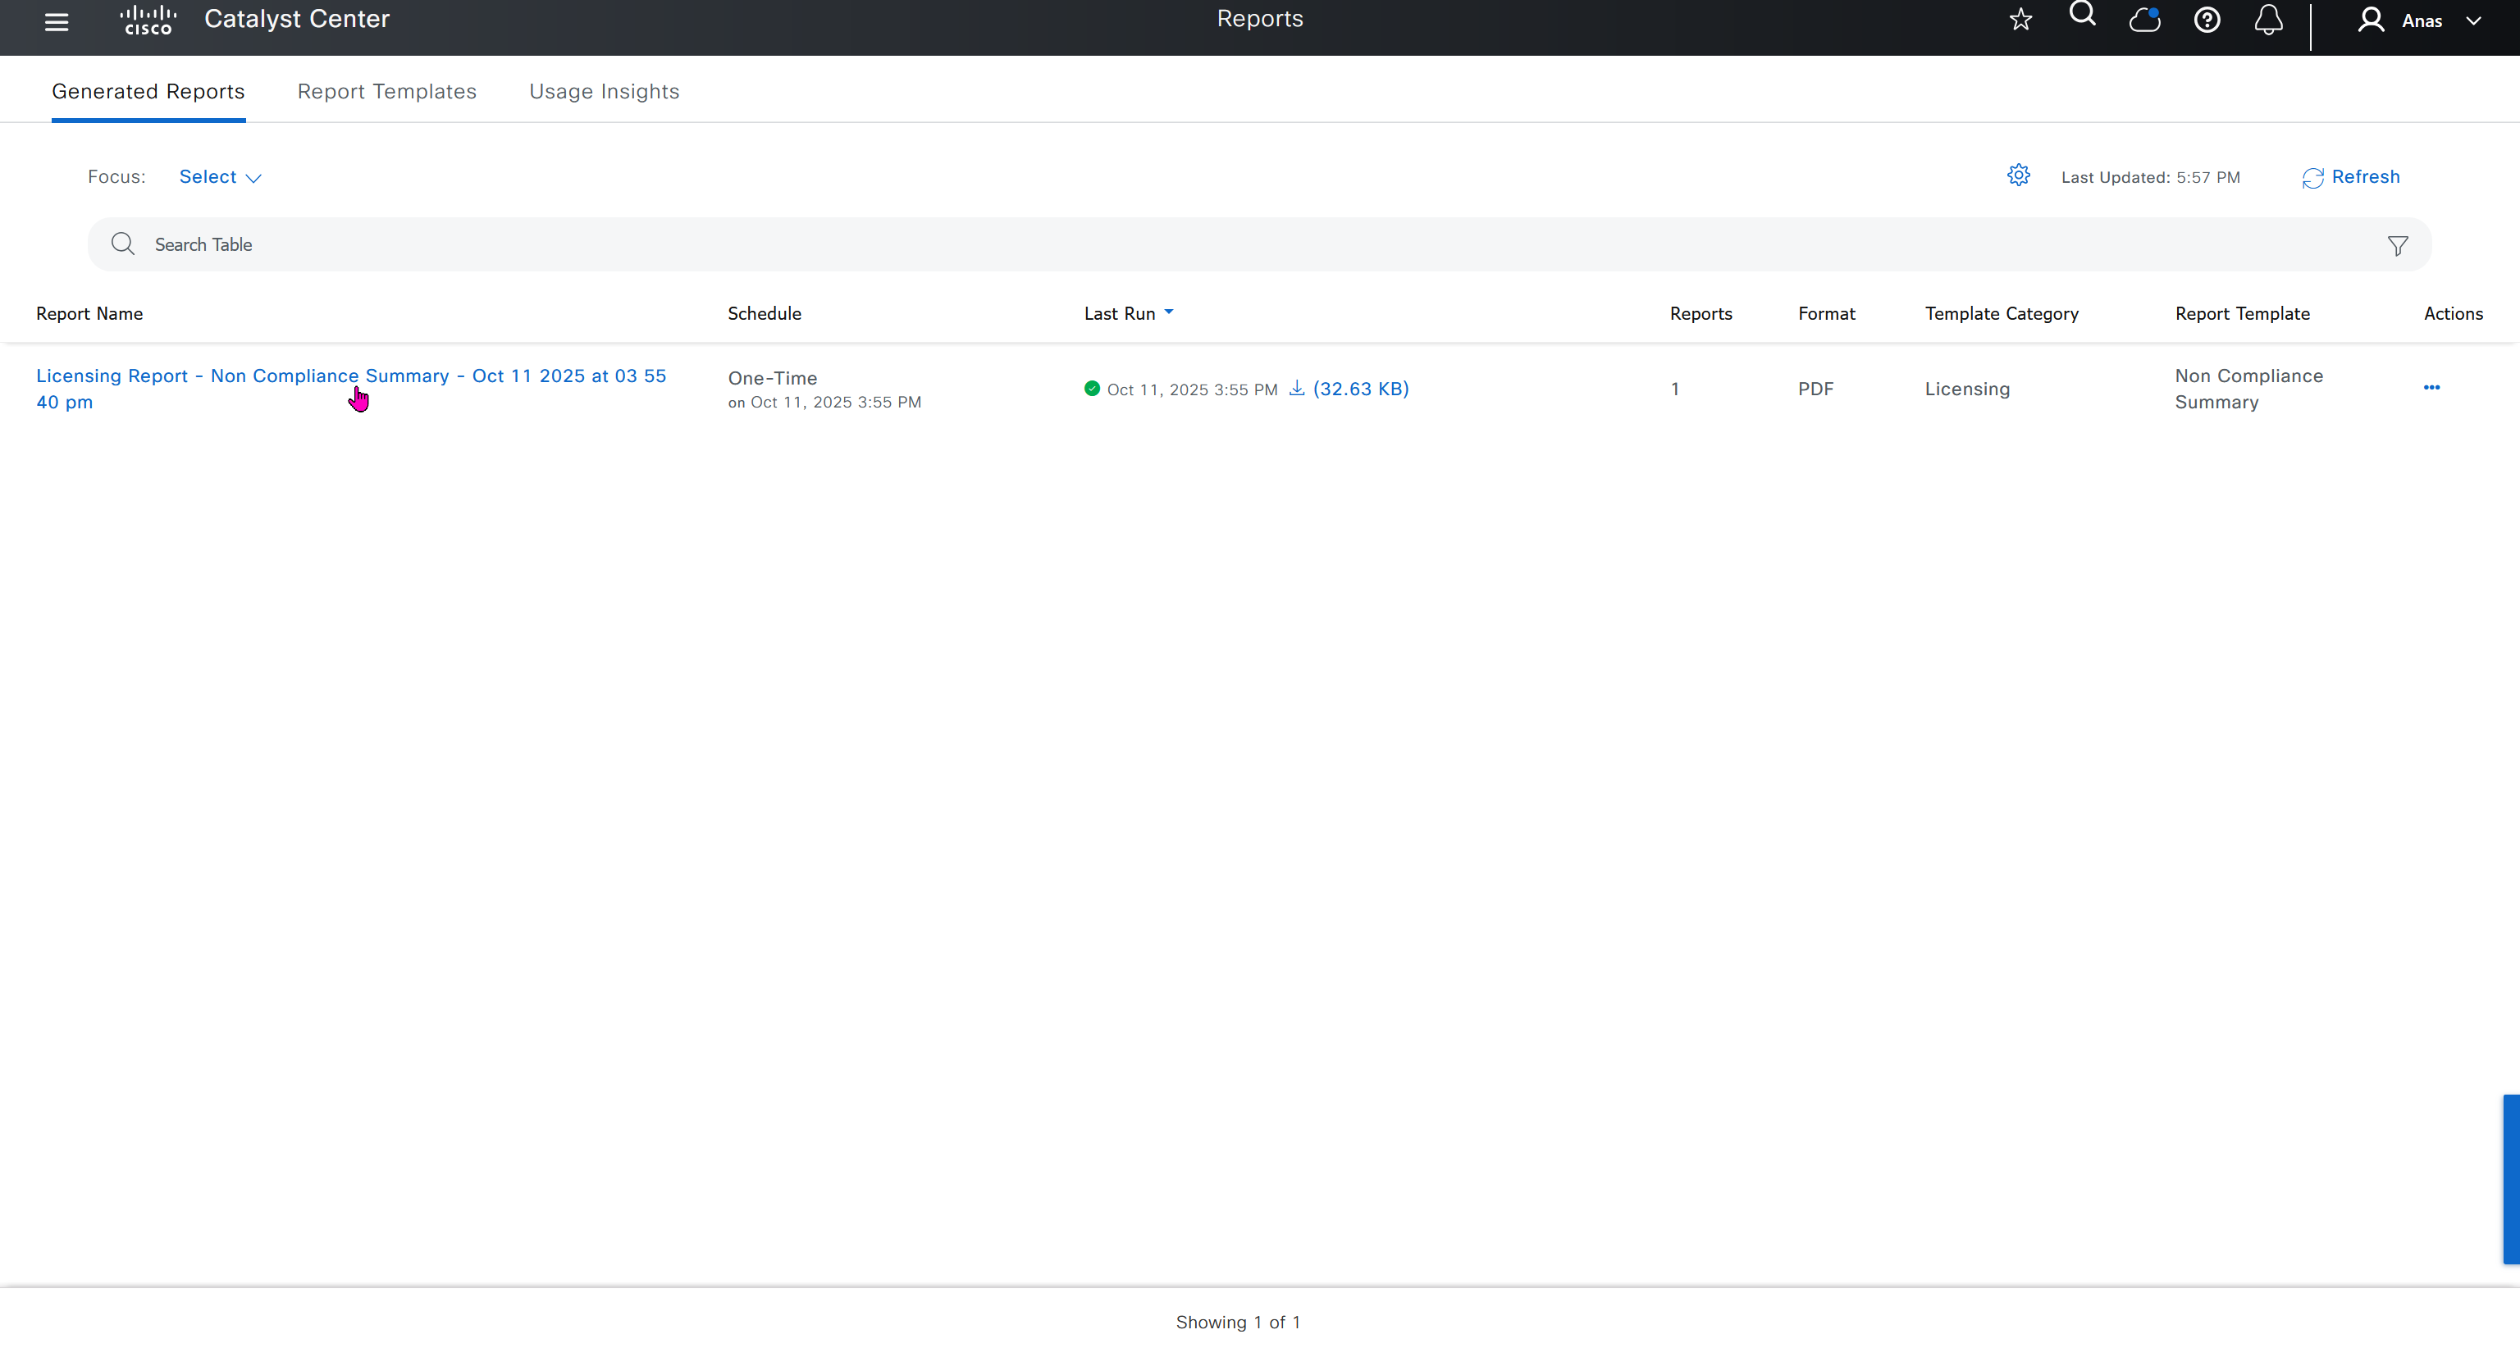Open table settings gear icon
This screenshot has height=1357, width=2520.
click(2018, 176)
